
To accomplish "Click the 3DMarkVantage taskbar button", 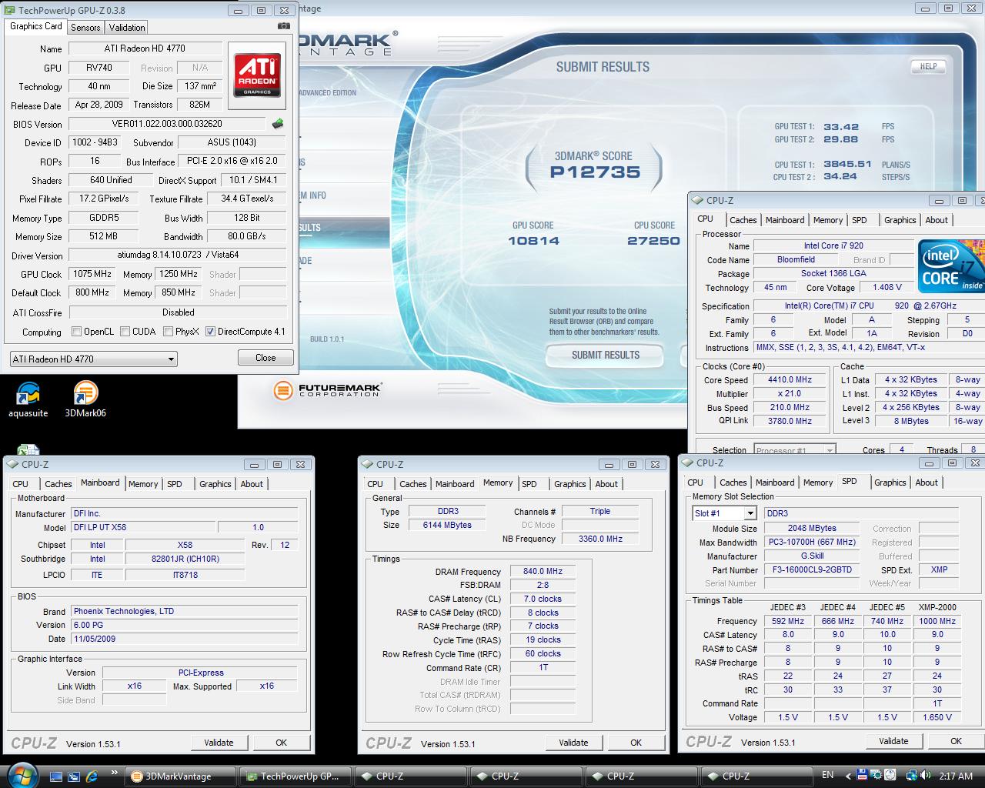I will [179, 776].
